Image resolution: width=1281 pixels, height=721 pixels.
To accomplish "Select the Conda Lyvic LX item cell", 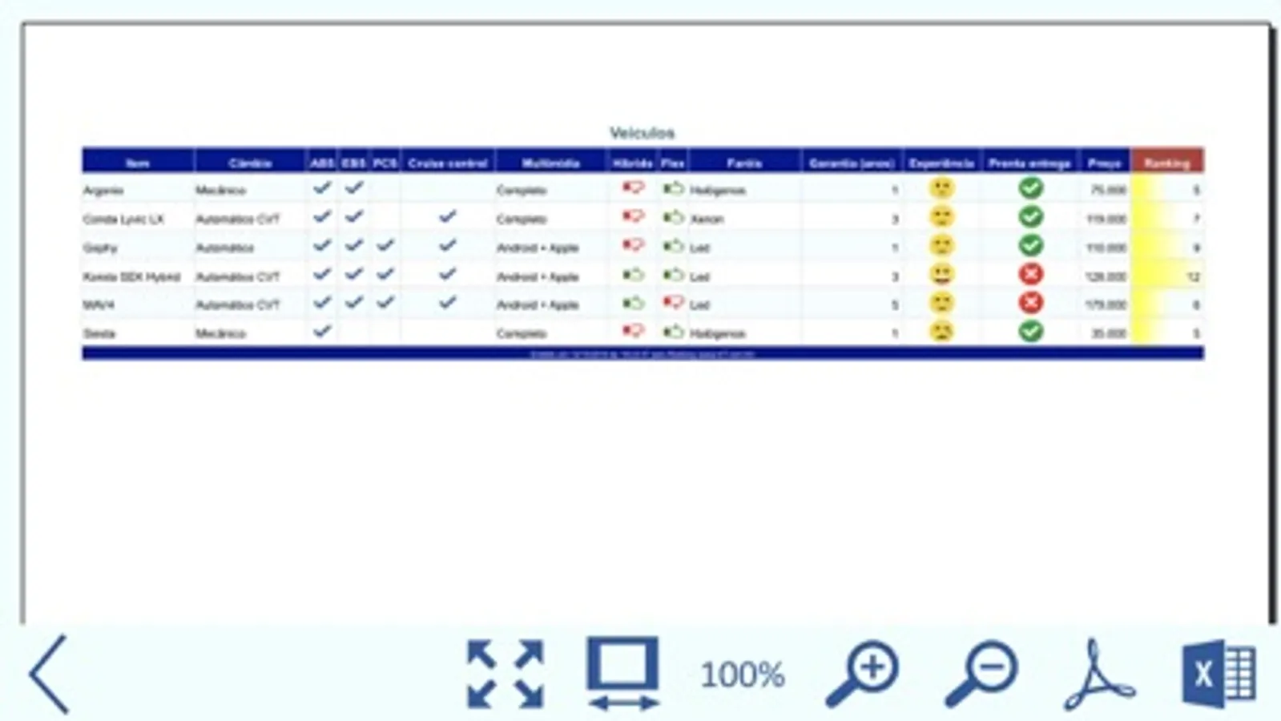I will pyautogui.click(x=138, y=219).
